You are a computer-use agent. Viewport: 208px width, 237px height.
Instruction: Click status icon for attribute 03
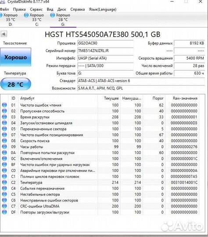tap(4, 117)
